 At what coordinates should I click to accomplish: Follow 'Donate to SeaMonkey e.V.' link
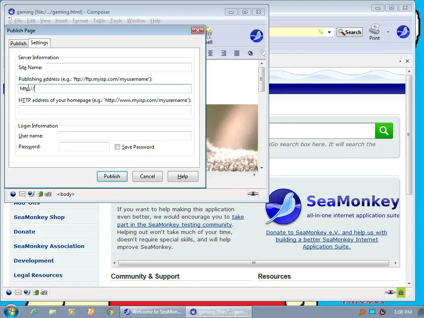[x=327, y=239]
